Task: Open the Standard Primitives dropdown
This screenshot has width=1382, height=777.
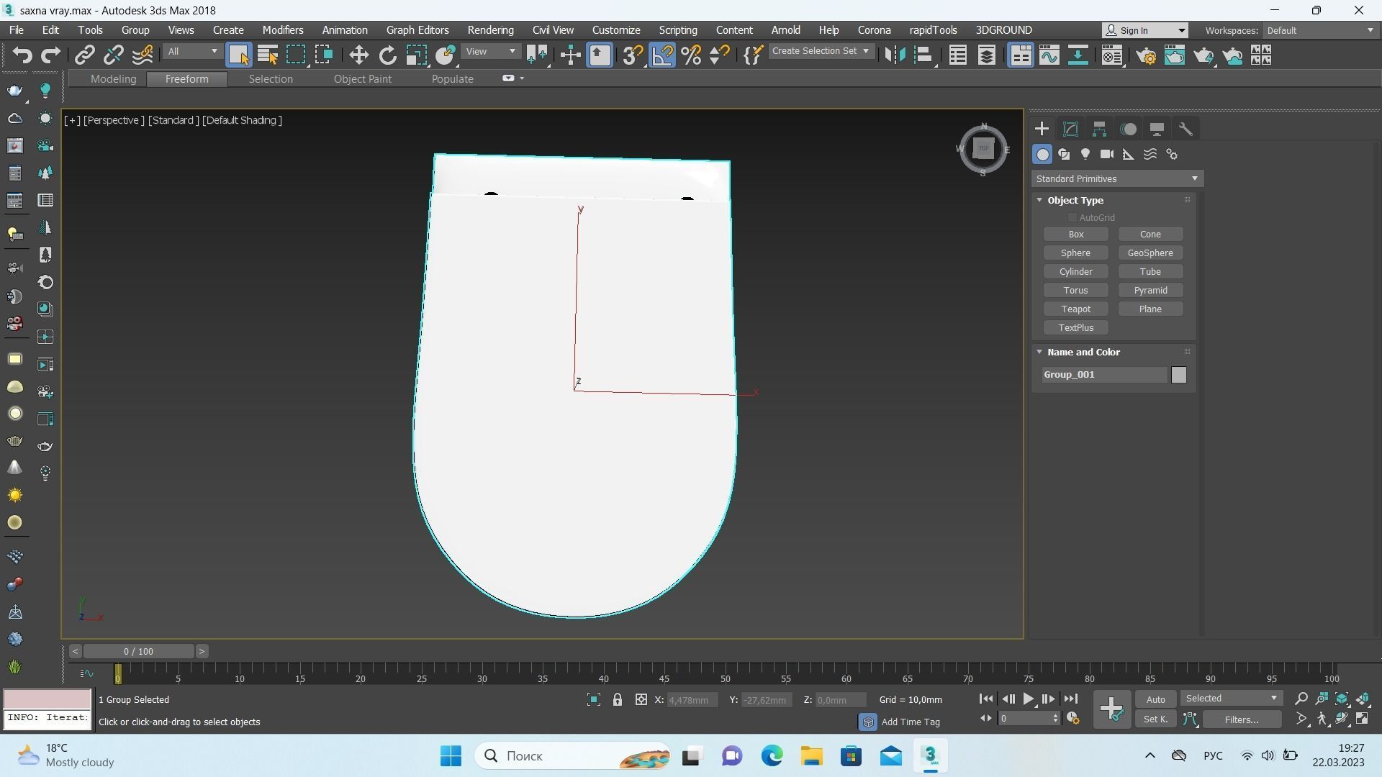Action: click(1117, 178)
